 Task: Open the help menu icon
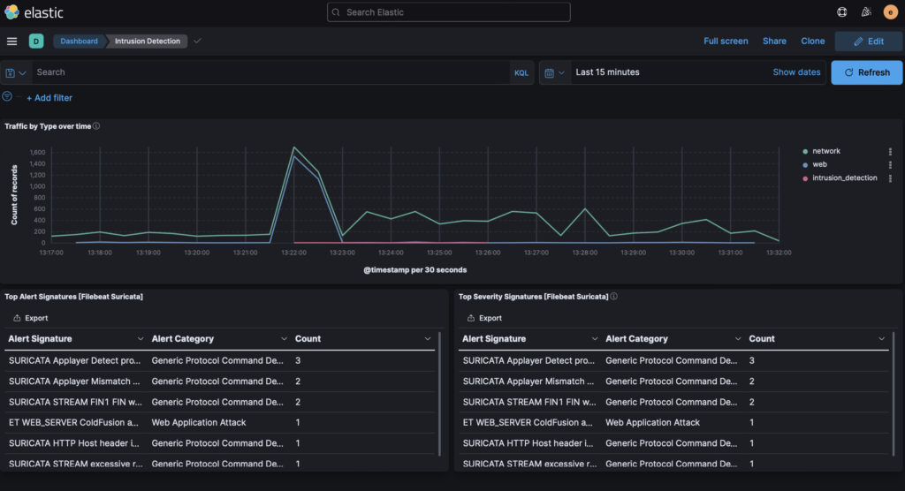point(842,12)
